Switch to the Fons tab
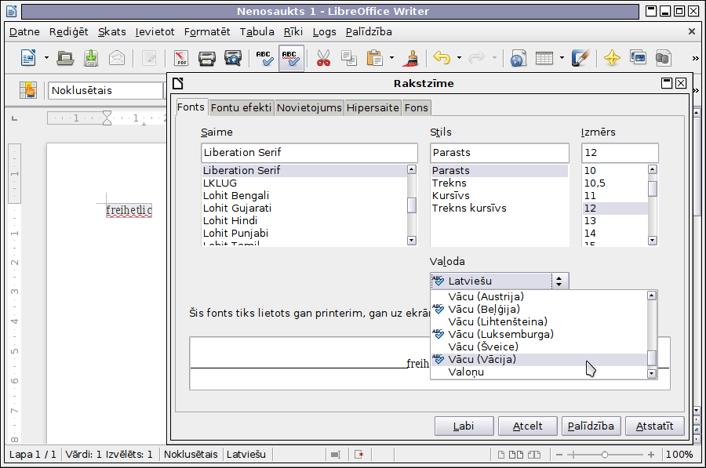The width and height of the screenshot is (706, 468). (x=417, y=108)
